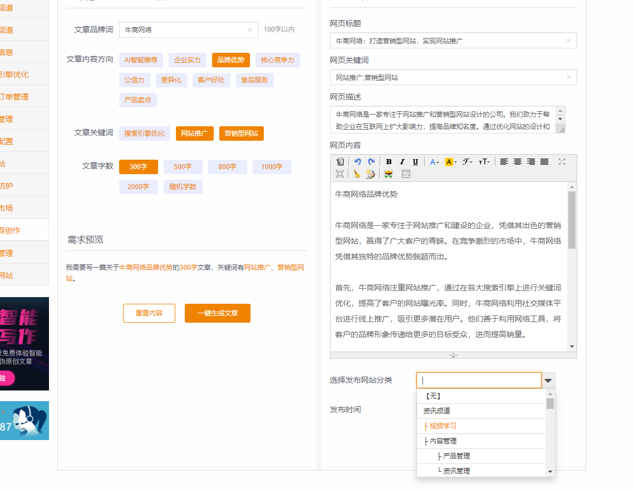The image size is (634, 489).
Task: Click dropdown list scroll-down arrow
Action: tap(550, 472)
